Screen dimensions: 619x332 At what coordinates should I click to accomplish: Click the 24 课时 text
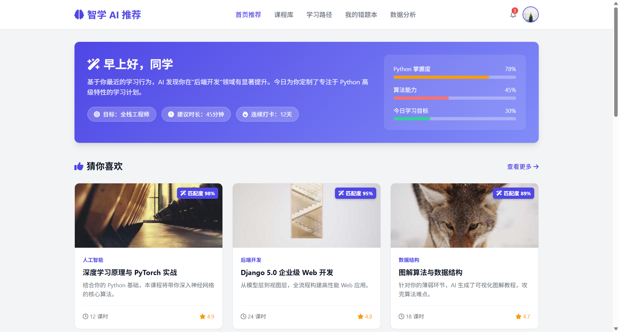tap(257, 317)
